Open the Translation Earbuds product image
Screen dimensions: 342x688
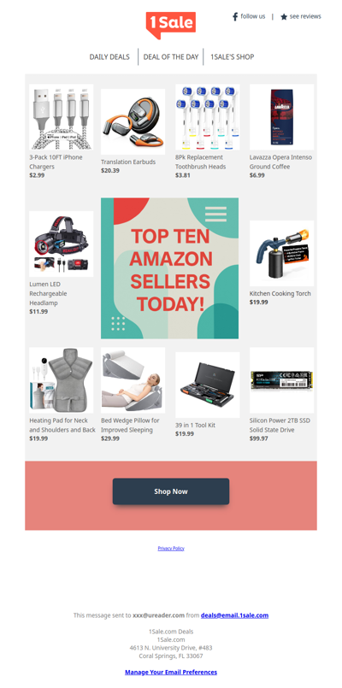[133, 121]
